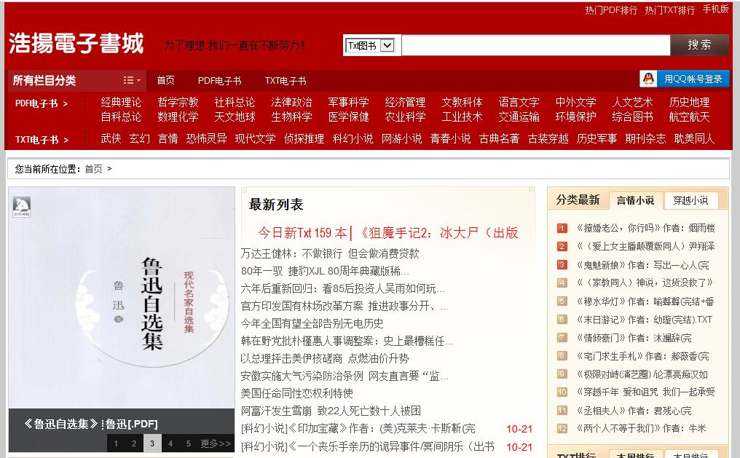Show carousel slide 2
Screen dimensions: 740x458
point(134,443)
